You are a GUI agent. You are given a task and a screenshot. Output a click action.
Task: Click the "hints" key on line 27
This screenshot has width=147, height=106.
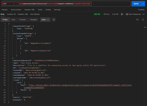pyautogui.click(x=24, y=90)
